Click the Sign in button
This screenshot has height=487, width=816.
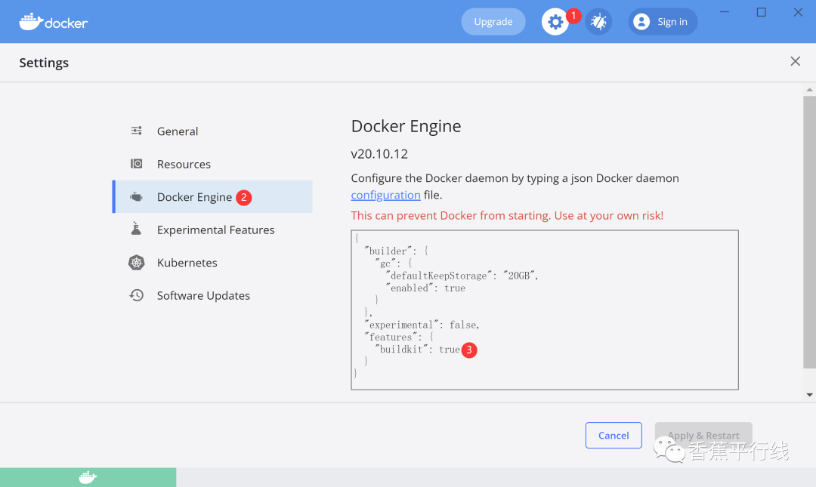pyautogui.click(x=663, y=21)
